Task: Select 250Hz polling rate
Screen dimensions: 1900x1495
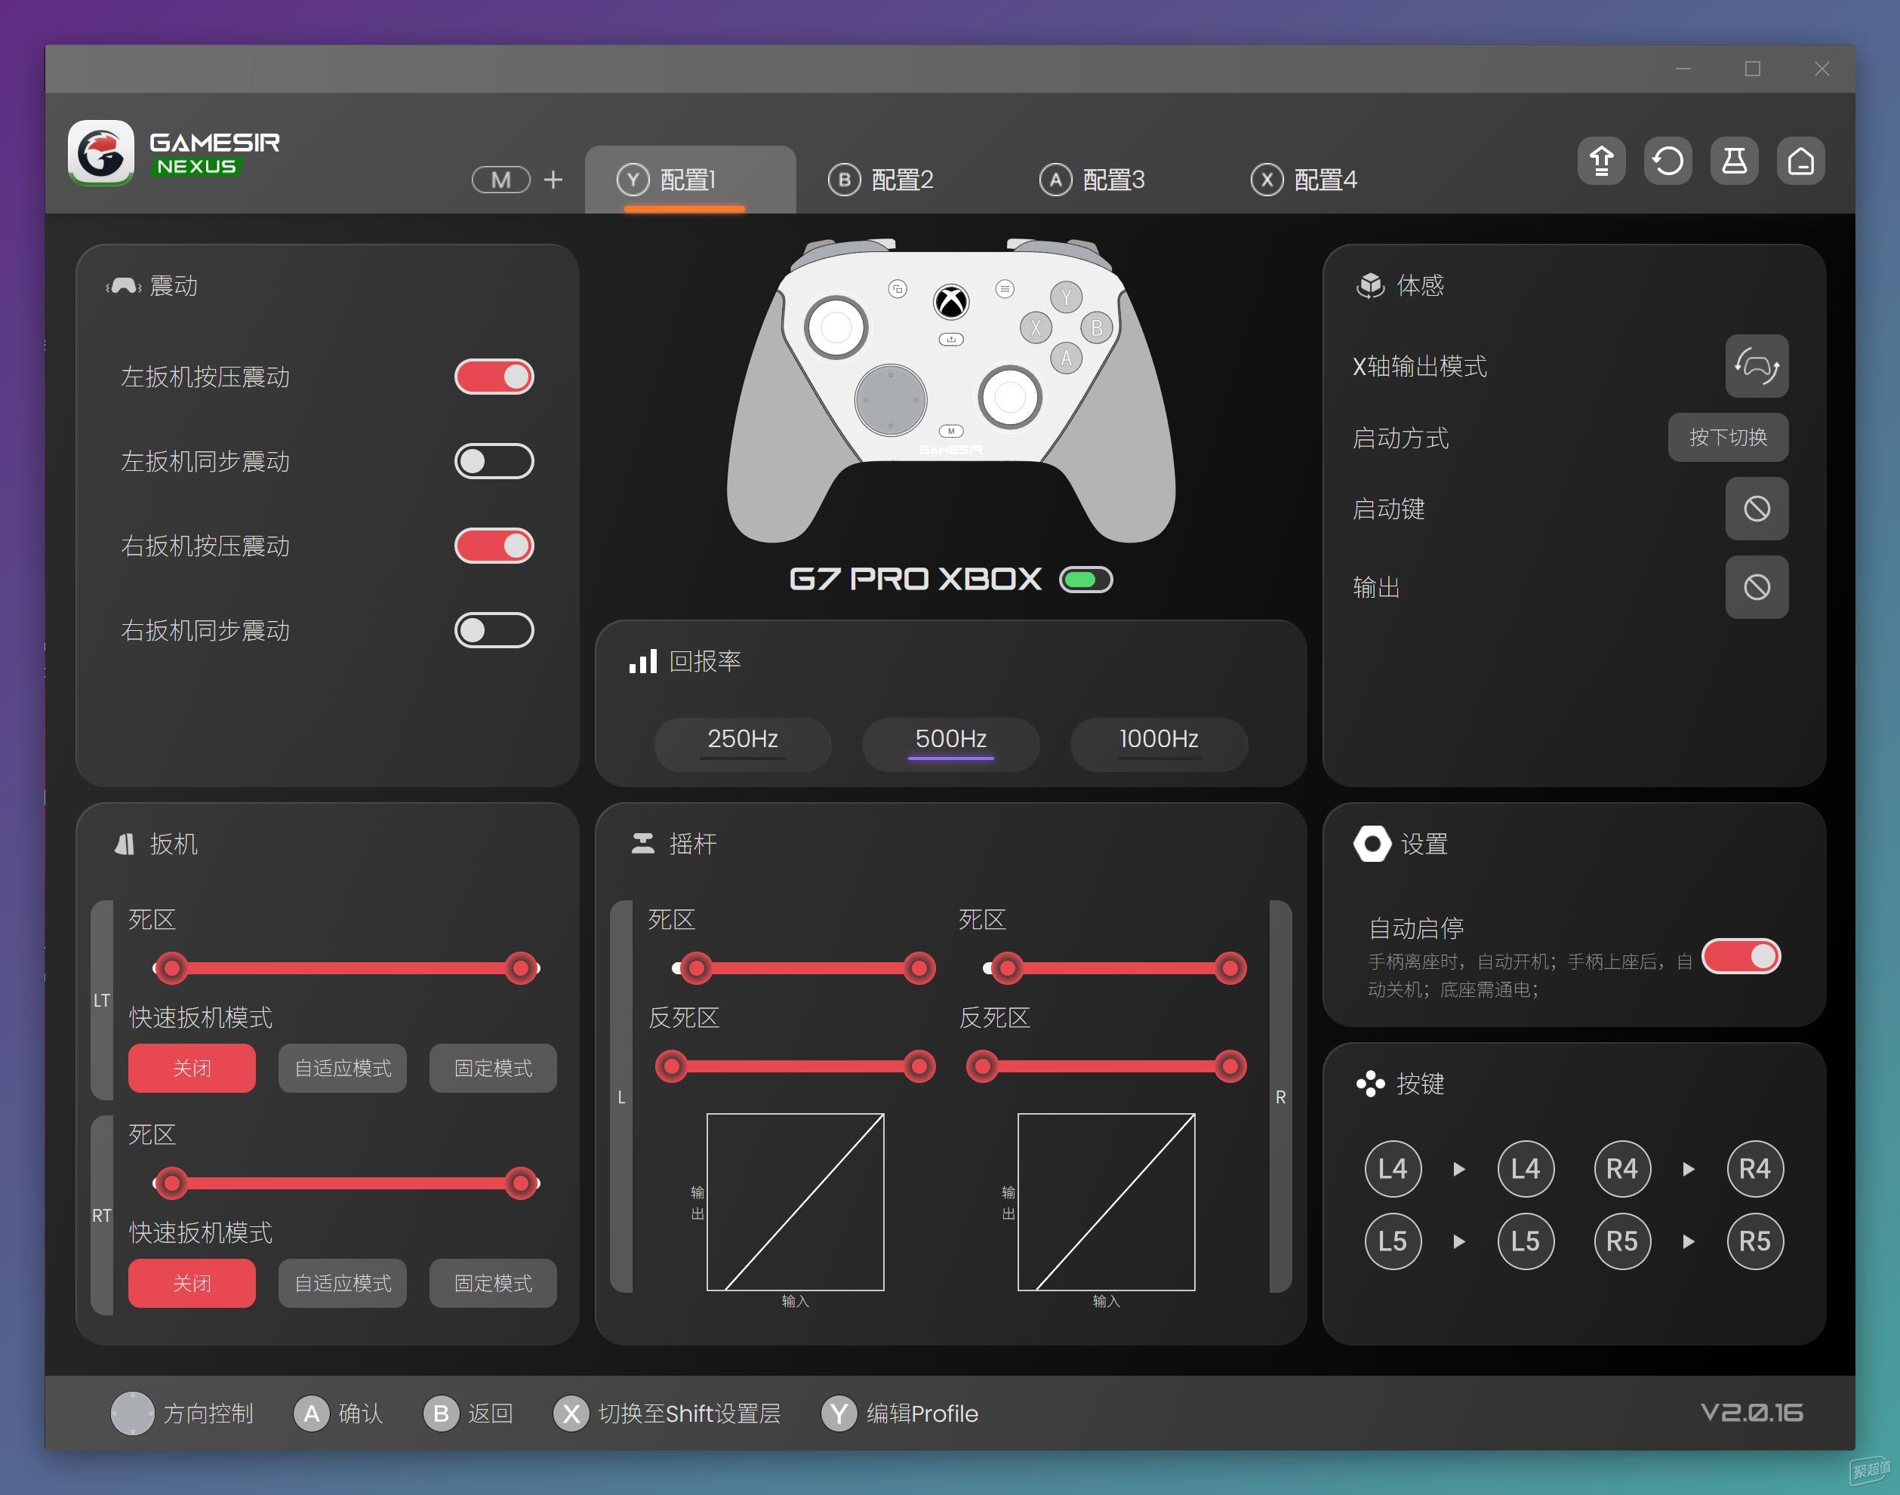Action: coord(743,745)
